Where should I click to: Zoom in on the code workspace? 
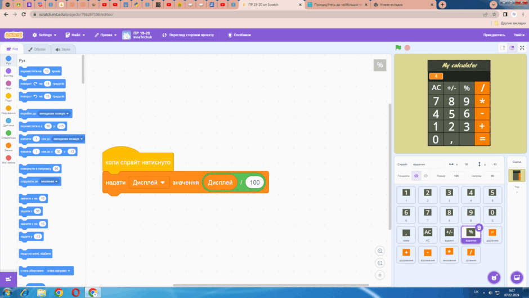click(x=380, y=251)
